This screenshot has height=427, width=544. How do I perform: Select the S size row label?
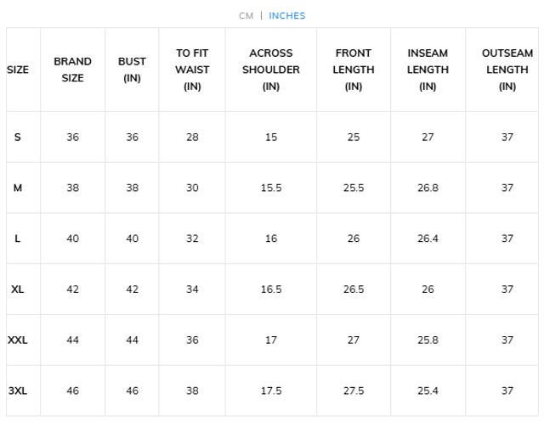[18, 137]
